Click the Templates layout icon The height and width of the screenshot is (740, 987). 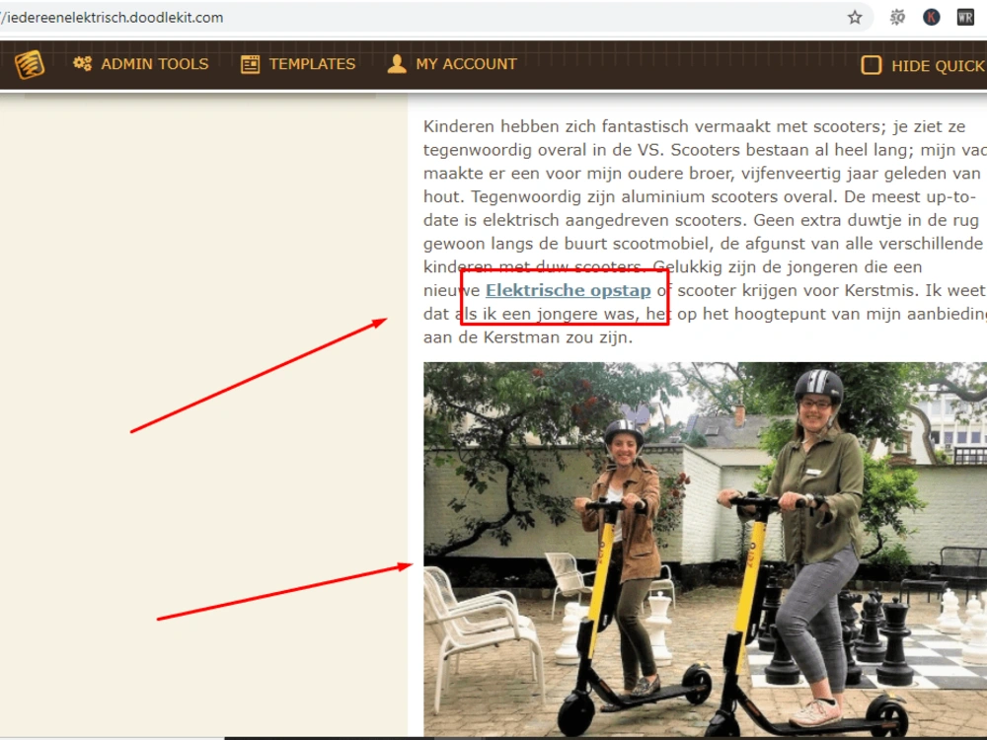pyautogui.click(x=250, y=64)
